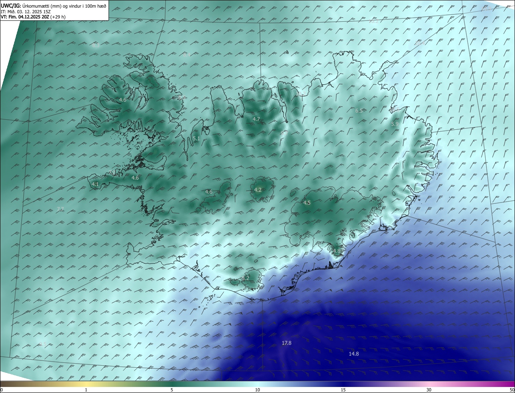This screenshot has height=393, width=515.
Task: Click the faint 8.3 value over sea
Action: pyautogui.click(x=96, y=45)
